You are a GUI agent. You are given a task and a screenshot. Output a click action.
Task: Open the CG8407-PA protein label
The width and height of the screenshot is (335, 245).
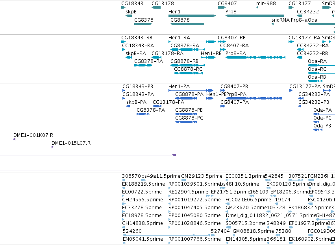tap(235, 102)
